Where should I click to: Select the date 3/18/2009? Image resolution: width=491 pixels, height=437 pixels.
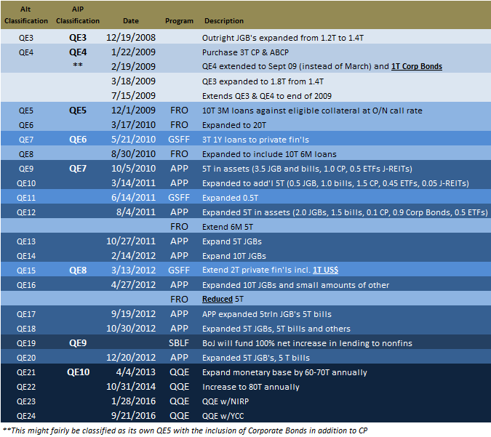click(x=133, y=81)
